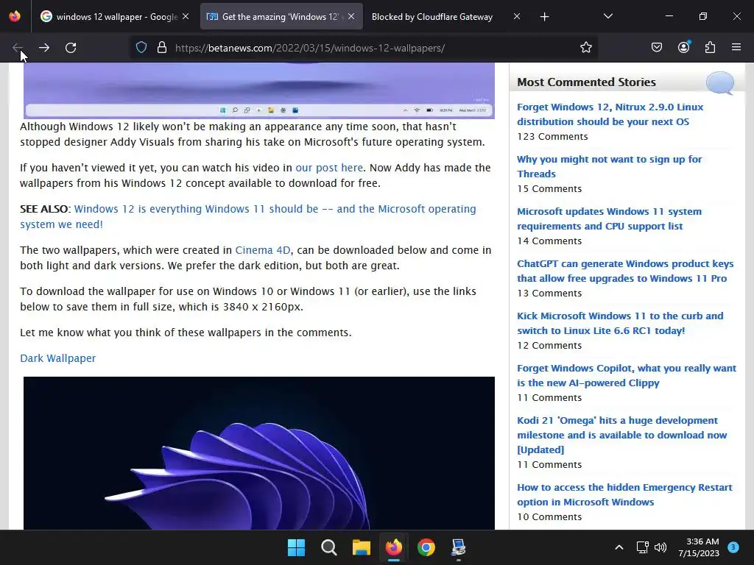Open the Threads sign up story
This screenshot has width=754, height=565.
(609, 167)
